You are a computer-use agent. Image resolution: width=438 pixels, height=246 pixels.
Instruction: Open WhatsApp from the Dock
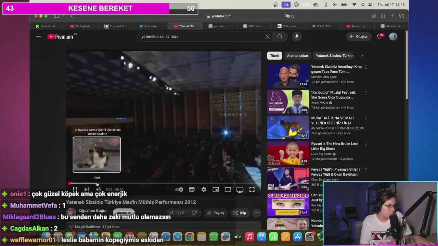214,237
